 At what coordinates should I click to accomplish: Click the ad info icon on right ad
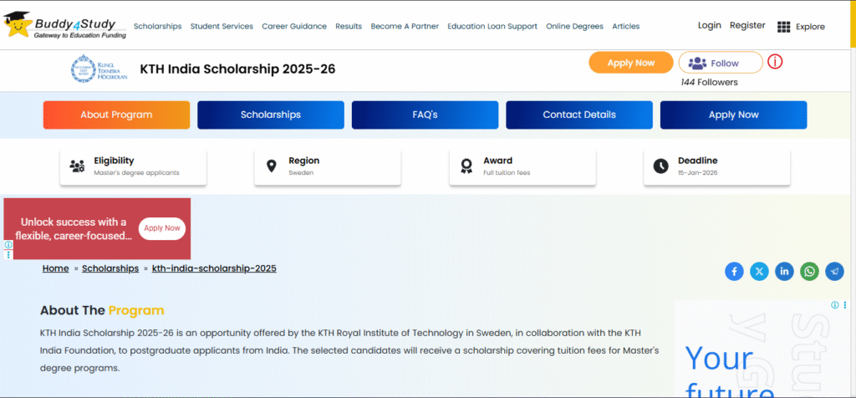coord(834,304)
